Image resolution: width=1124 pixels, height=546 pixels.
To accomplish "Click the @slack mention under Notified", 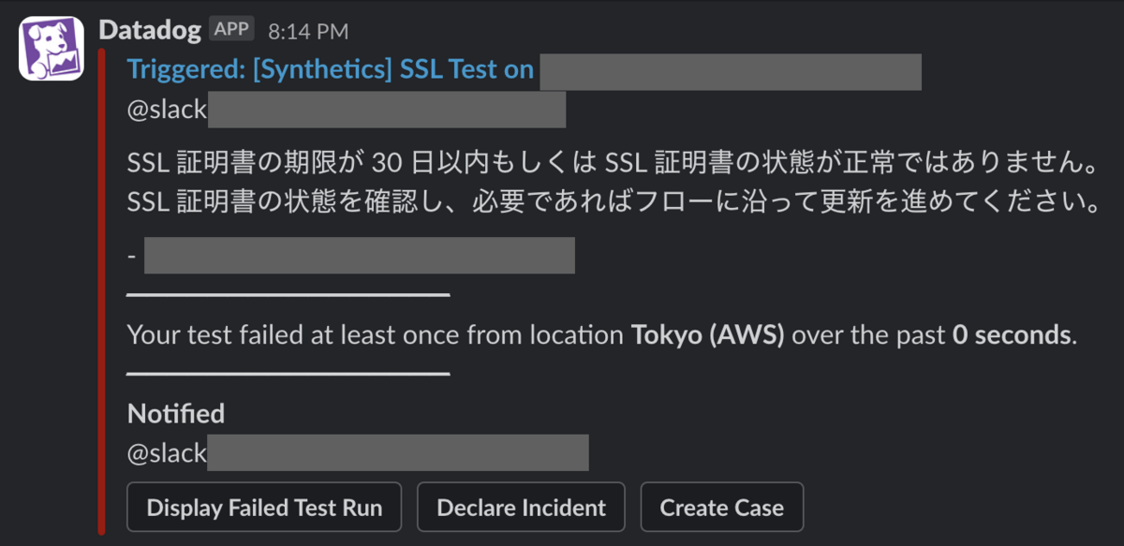I will [167, 452].
